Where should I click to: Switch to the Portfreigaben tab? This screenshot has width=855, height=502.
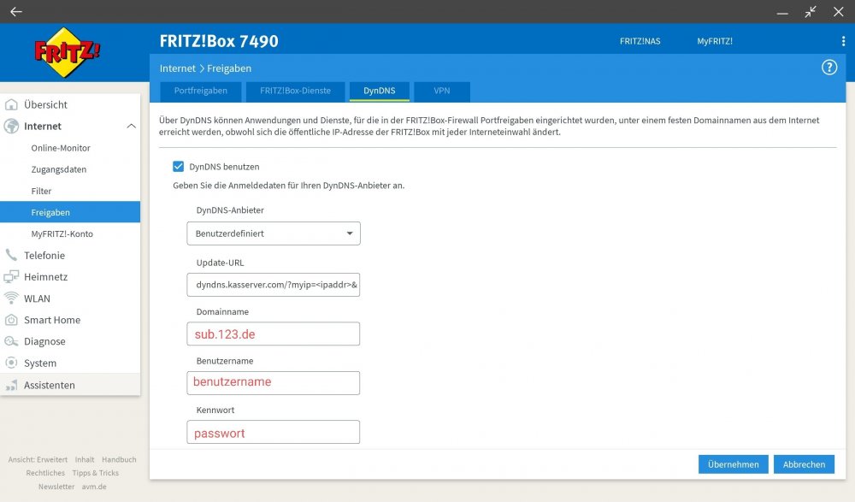coord(201,92)
